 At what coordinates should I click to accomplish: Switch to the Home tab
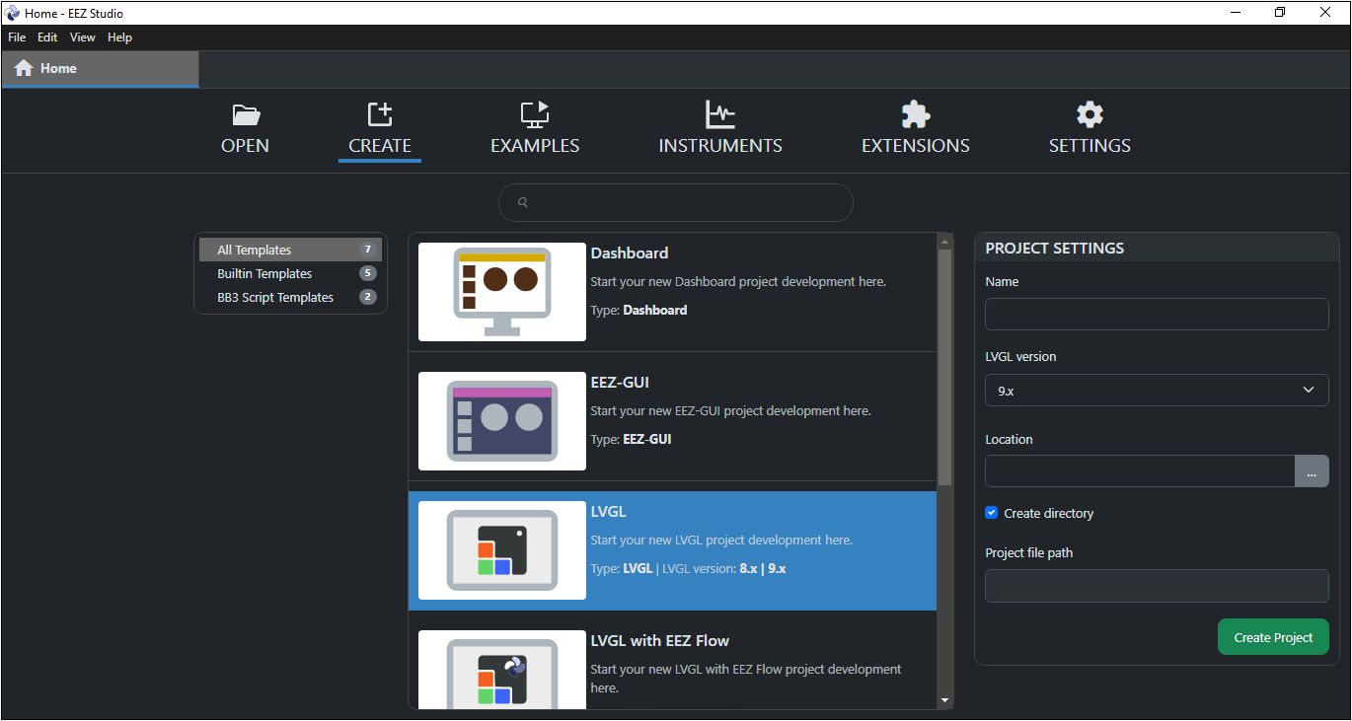pyautogui.click(x=100, y=68)
